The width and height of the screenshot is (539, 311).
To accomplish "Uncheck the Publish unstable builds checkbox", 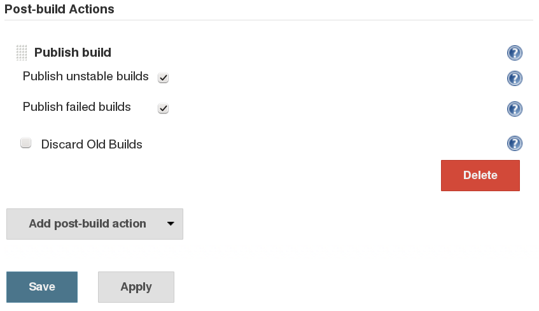I will (x=164, y=78).
